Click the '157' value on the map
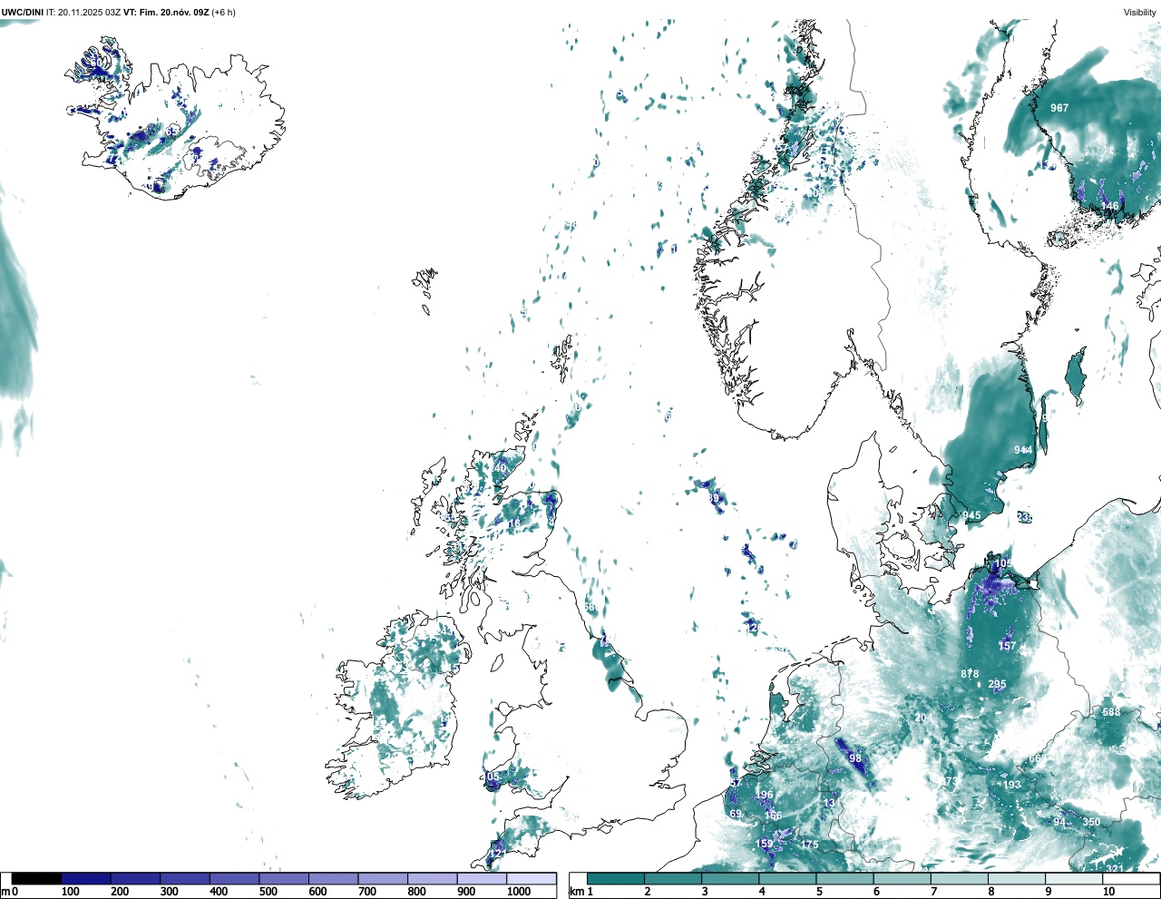The height and width of the screenshot is (899, 1161). pos(1007,647)
